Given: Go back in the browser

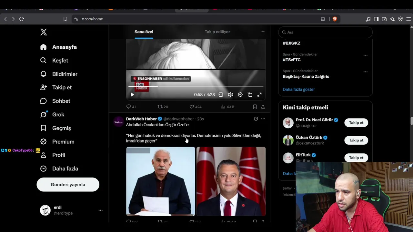Looking at the screenshot, I should click(5, 19).
